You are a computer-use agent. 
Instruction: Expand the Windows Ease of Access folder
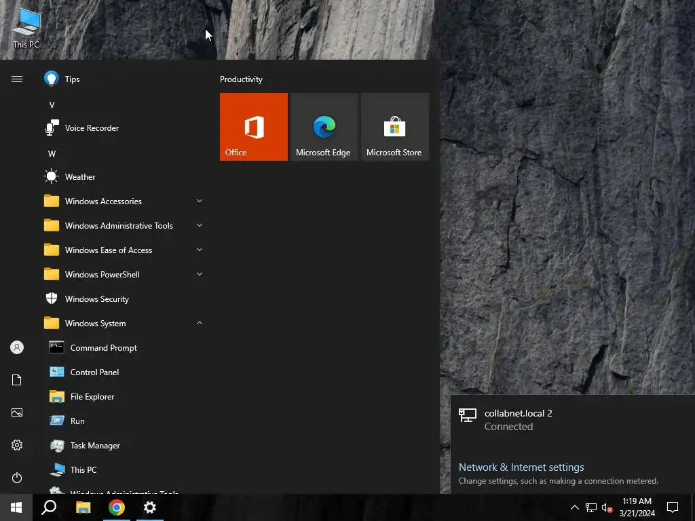124,250
